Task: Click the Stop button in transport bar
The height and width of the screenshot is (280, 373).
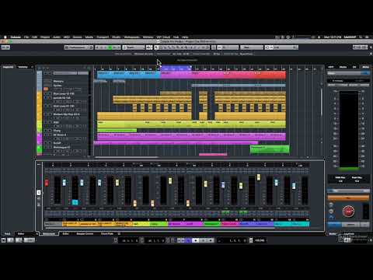Action: [x=196, y=240]
